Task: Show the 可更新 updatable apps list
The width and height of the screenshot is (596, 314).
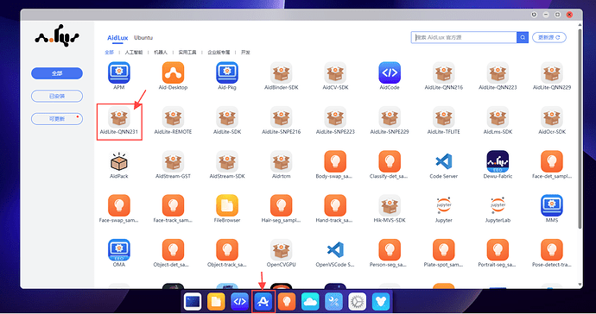Action: [57, 119]
